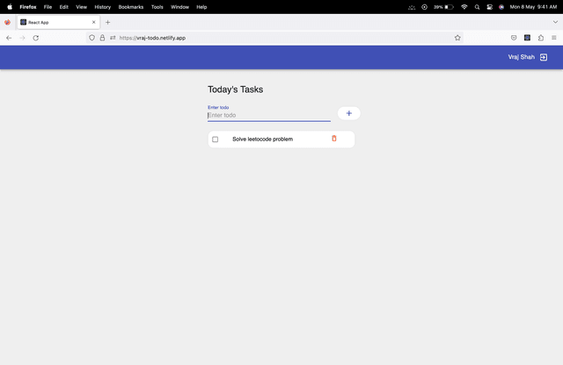Delete the Solve leetcode problem task
563x365 pixels.
click(333, 139)
